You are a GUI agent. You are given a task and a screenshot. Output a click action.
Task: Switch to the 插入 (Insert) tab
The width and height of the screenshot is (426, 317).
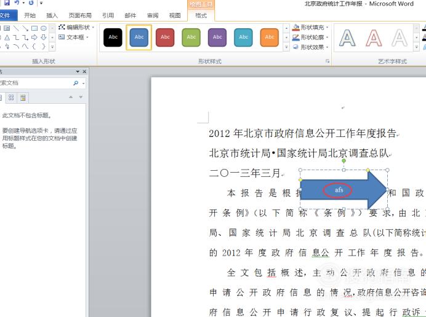point(52,15)
